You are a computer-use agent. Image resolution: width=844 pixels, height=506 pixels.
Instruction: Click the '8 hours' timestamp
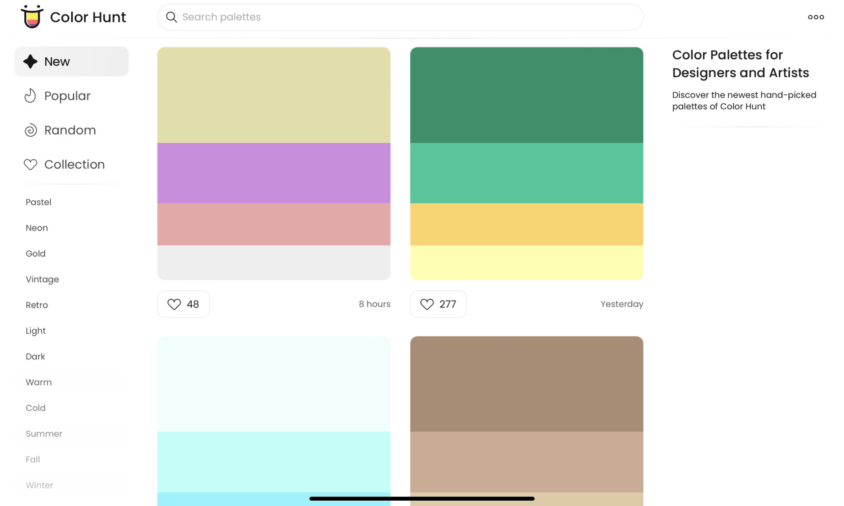click(x=375, y=304)
